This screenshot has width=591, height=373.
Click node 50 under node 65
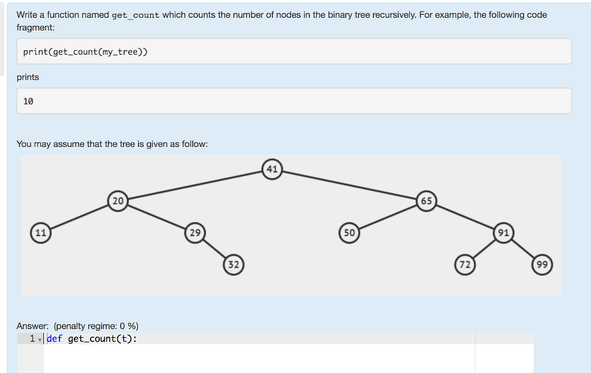pos(349,233)
